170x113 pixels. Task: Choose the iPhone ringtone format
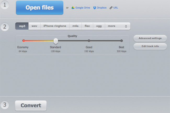coord(55,26)
